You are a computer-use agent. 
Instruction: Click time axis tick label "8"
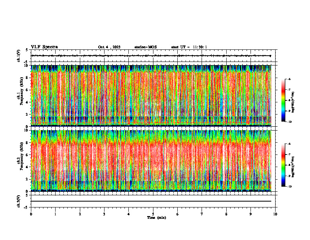226,214
